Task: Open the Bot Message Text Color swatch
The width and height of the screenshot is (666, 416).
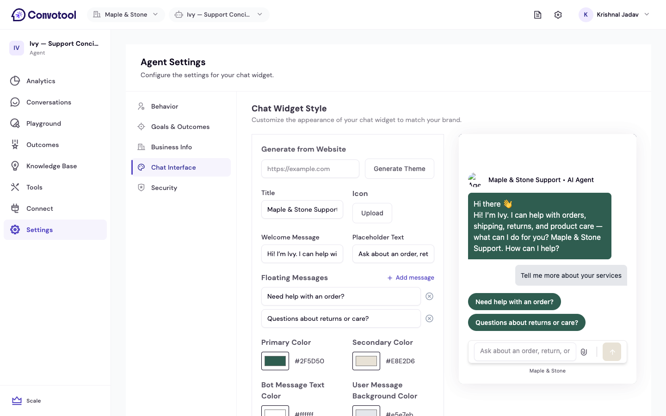Action: [275, 411]
